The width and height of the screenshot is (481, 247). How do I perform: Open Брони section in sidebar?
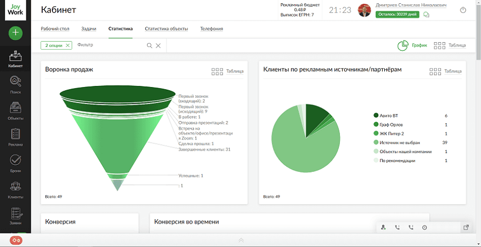coord(15,163)
